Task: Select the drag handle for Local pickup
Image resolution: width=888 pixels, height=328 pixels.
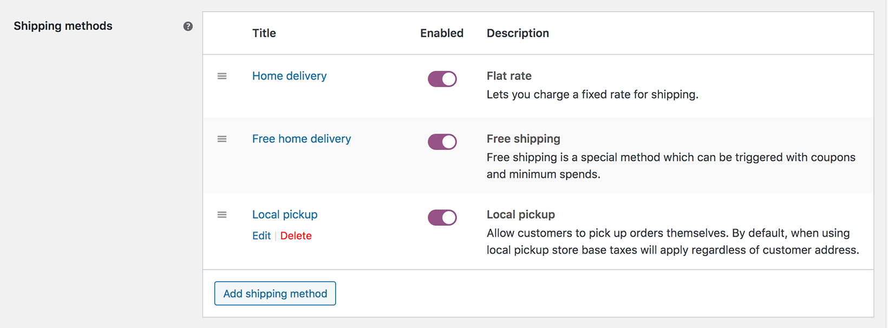Action: [x=222, y=214]
